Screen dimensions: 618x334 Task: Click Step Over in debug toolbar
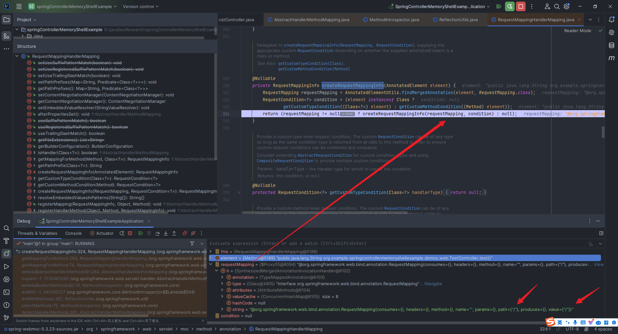157,233
